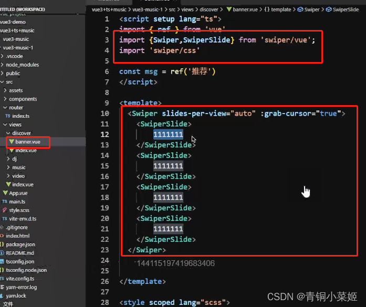
Task: Click the template breadcrumb segment
Action: (x=281, y=9)
